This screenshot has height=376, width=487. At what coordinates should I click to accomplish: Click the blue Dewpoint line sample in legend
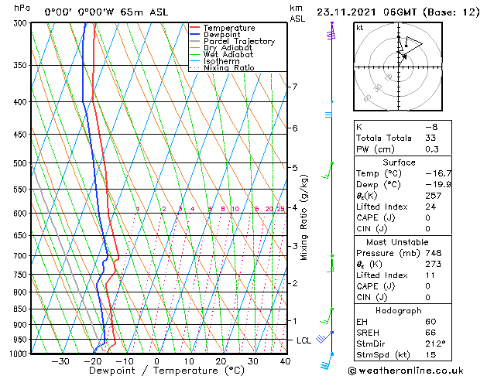coord(194,34)
